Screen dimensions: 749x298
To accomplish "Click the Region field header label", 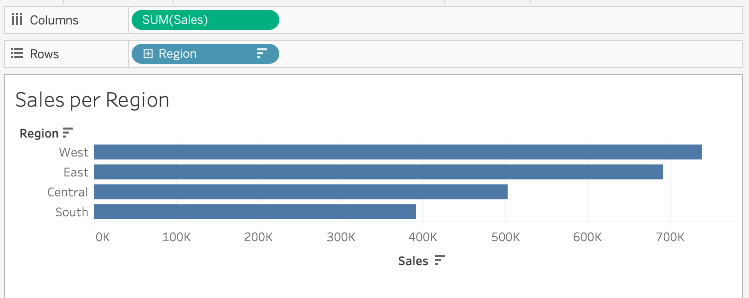I will point(39,134).
